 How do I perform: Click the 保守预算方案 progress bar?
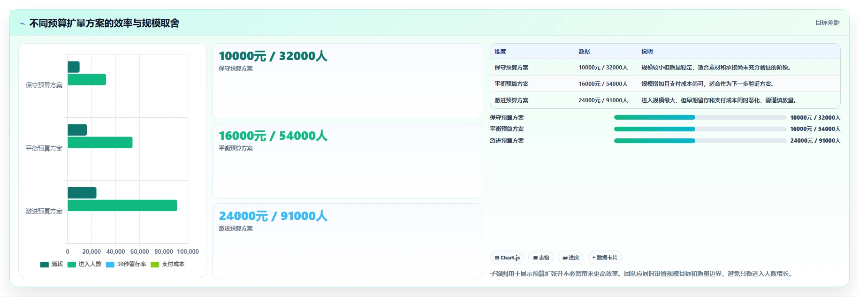coord(700,117)
